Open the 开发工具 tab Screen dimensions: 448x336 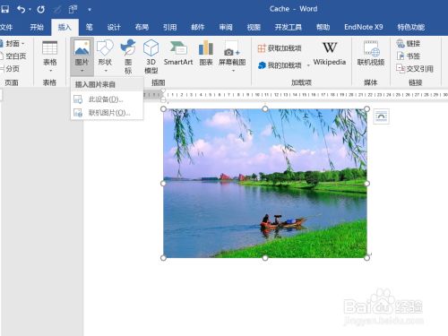(289, 27)
